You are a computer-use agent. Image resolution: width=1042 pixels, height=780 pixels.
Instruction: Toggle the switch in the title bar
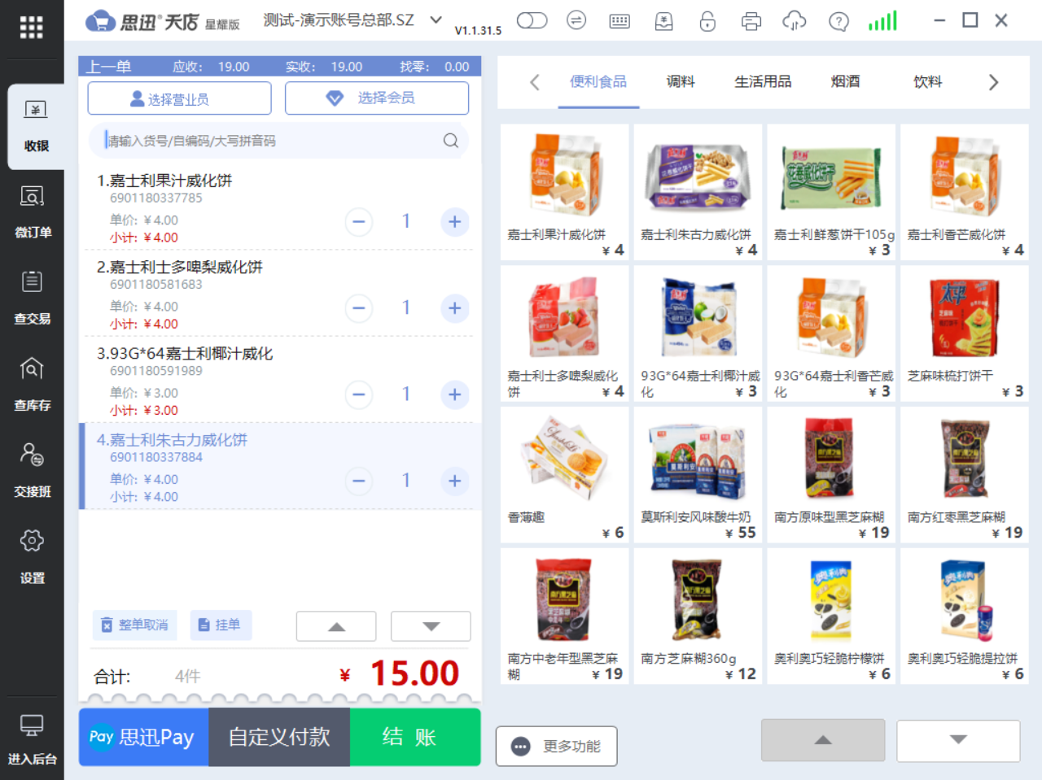coord(532,20)
